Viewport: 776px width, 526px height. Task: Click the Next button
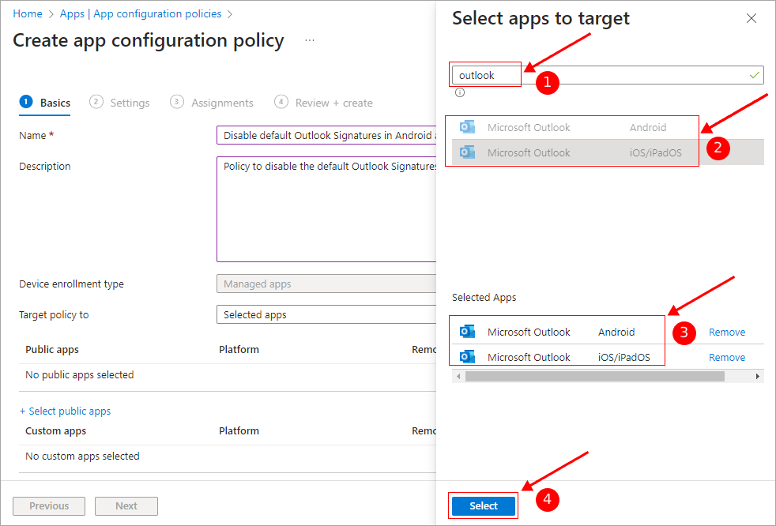coord(126,506)
